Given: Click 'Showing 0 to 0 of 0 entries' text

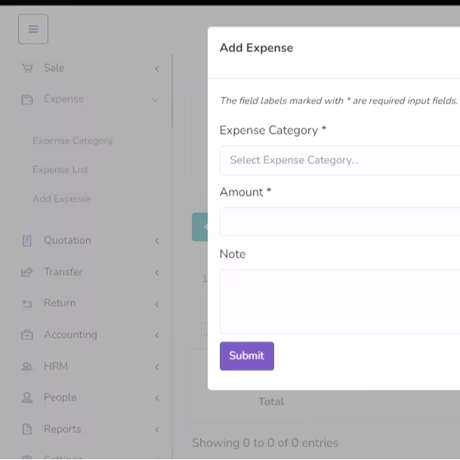Looking at the screenshot, I should (265, 443).
